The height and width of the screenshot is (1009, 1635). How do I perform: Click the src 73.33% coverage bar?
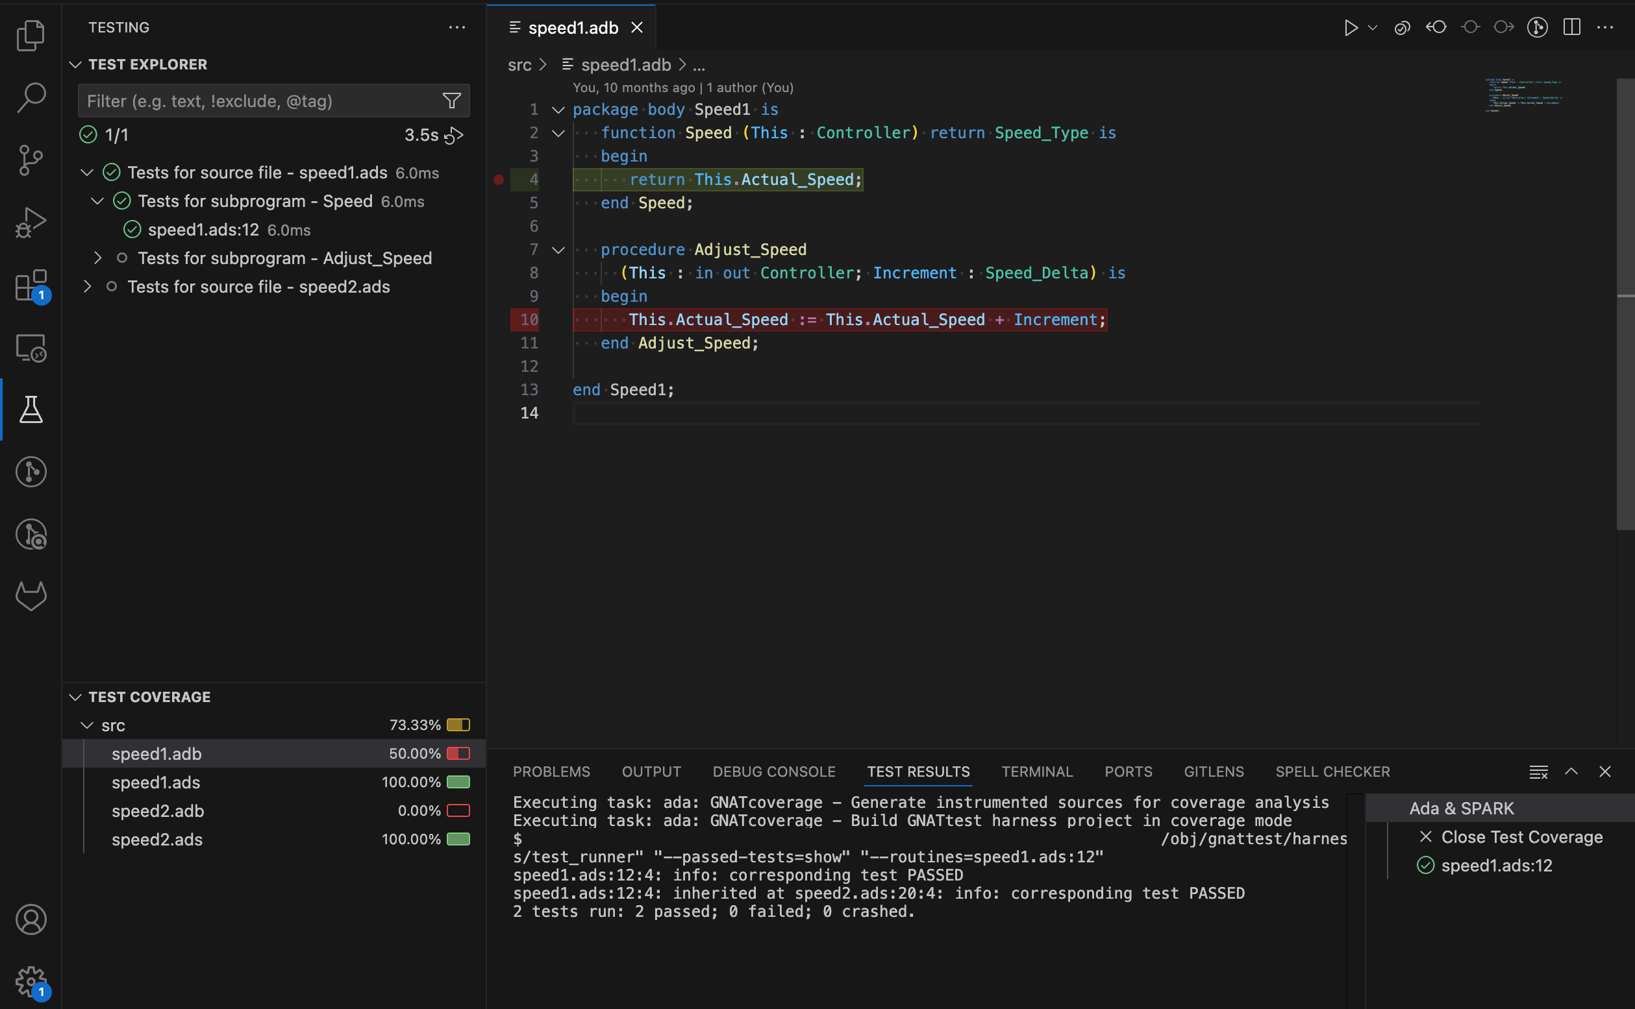tap(458, 725)
